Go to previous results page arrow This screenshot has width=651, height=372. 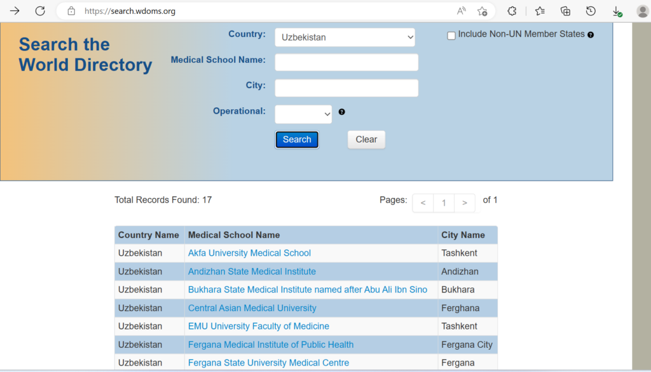[x=423, y=203]
